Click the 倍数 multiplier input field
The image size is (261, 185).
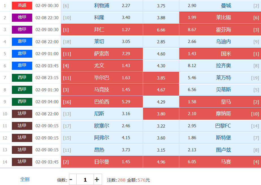[85, 180]
